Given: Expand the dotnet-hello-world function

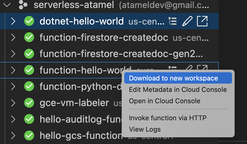Looking at the screenshot, I should (x=13, y=21).
